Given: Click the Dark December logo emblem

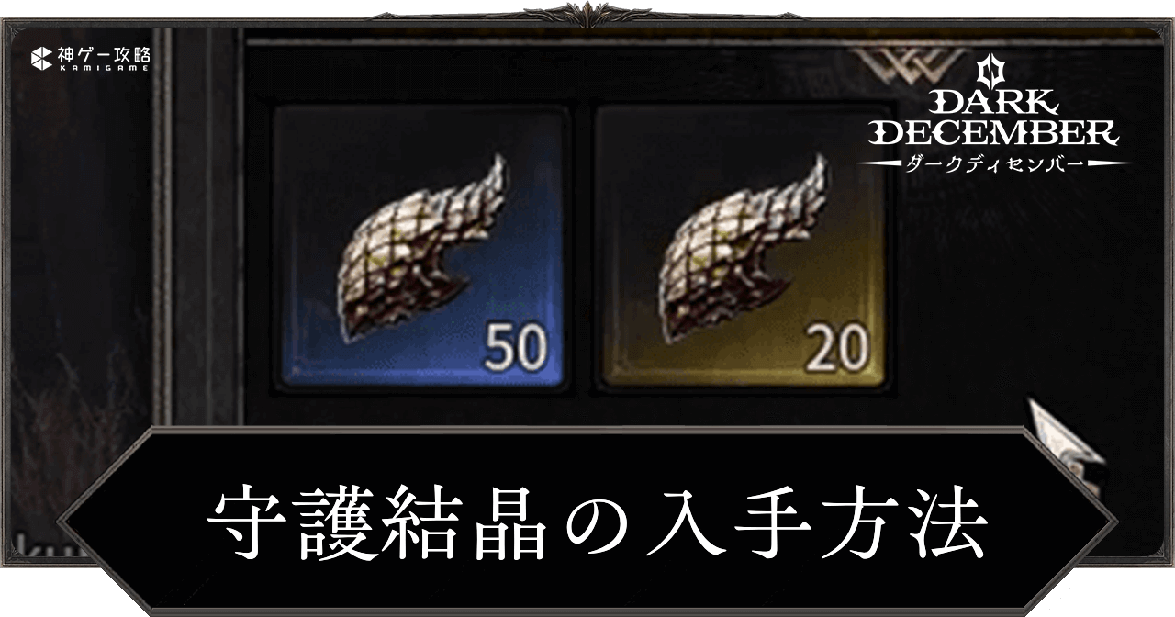Looking at the screenshot, I should coord(986,73).
